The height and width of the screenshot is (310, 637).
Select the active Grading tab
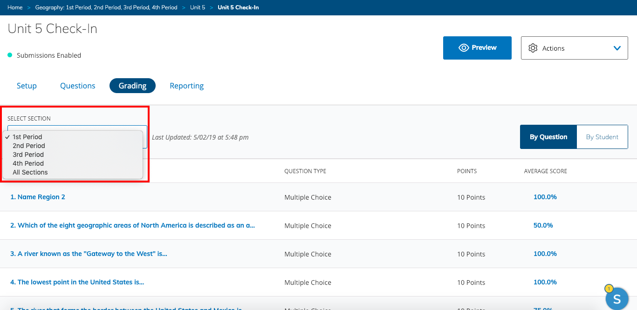132,86
